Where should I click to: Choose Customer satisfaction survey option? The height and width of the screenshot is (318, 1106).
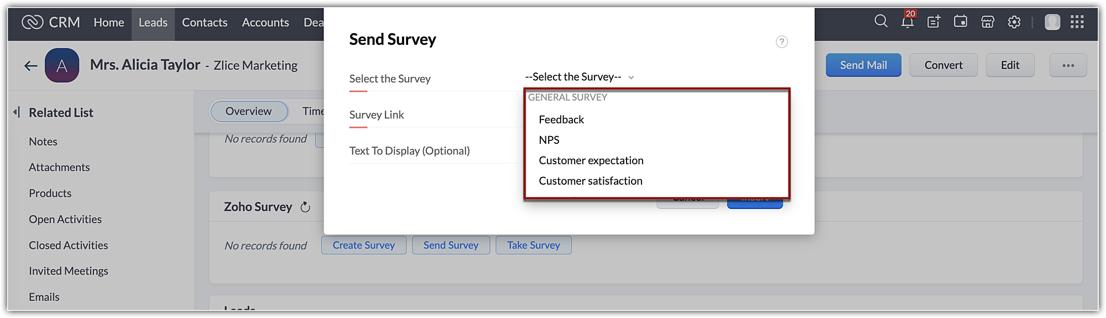[591, 181]
